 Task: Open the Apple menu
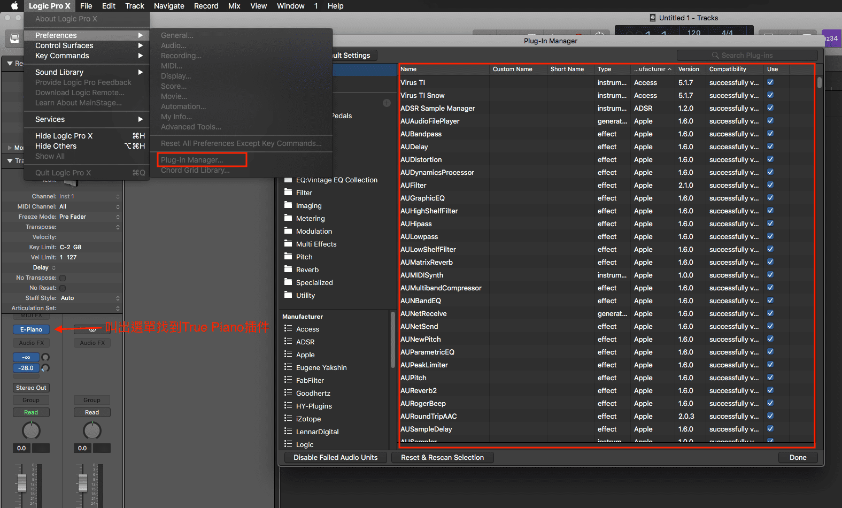pos(14,6)
